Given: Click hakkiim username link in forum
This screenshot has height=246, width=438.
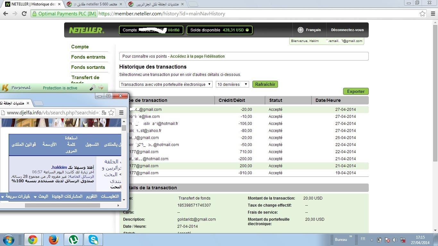Looking at the screenshot, I should pyautogui.click(x=59, y=168).
